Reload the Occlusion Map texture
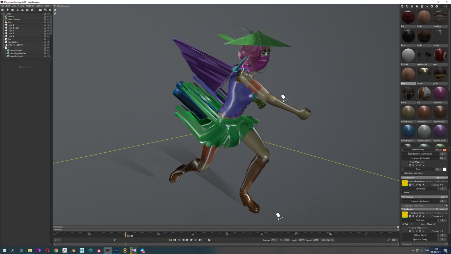Screen dimensions: 451x254 tap(420, 216)
